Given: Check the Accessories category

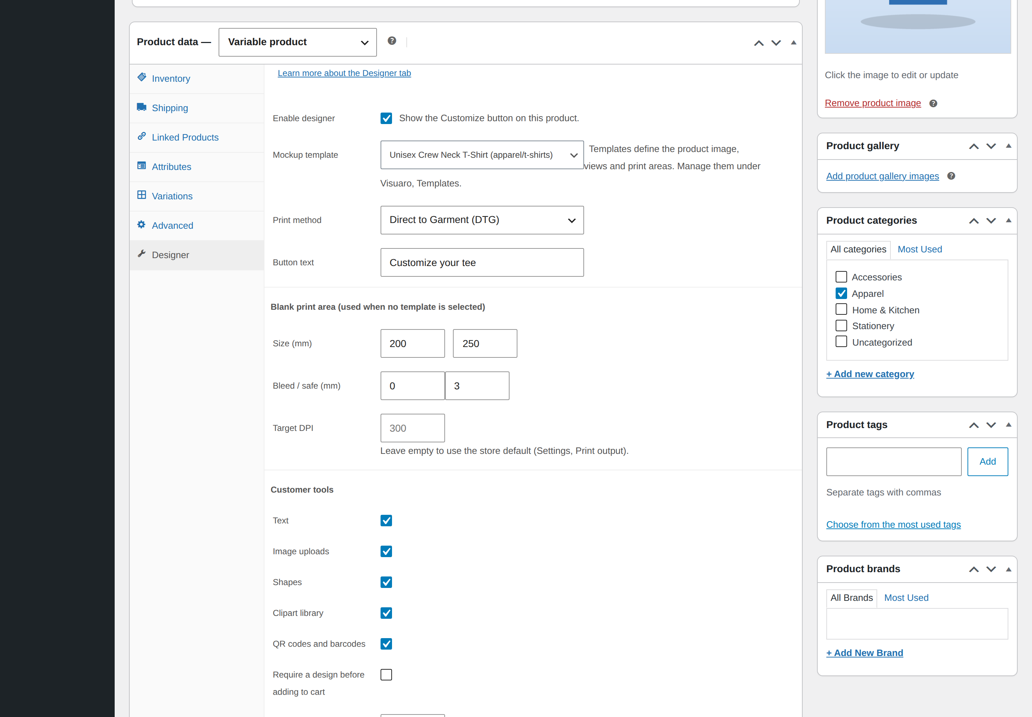Looking at the screenshot, I should [841, 277].
